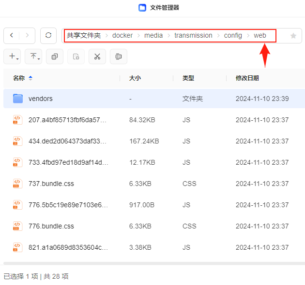The width and height of the screenshot is (305, 285).
Task: Select file 733.4fbd97ed18d9af14d...
Action: click(x=68, y=162)
